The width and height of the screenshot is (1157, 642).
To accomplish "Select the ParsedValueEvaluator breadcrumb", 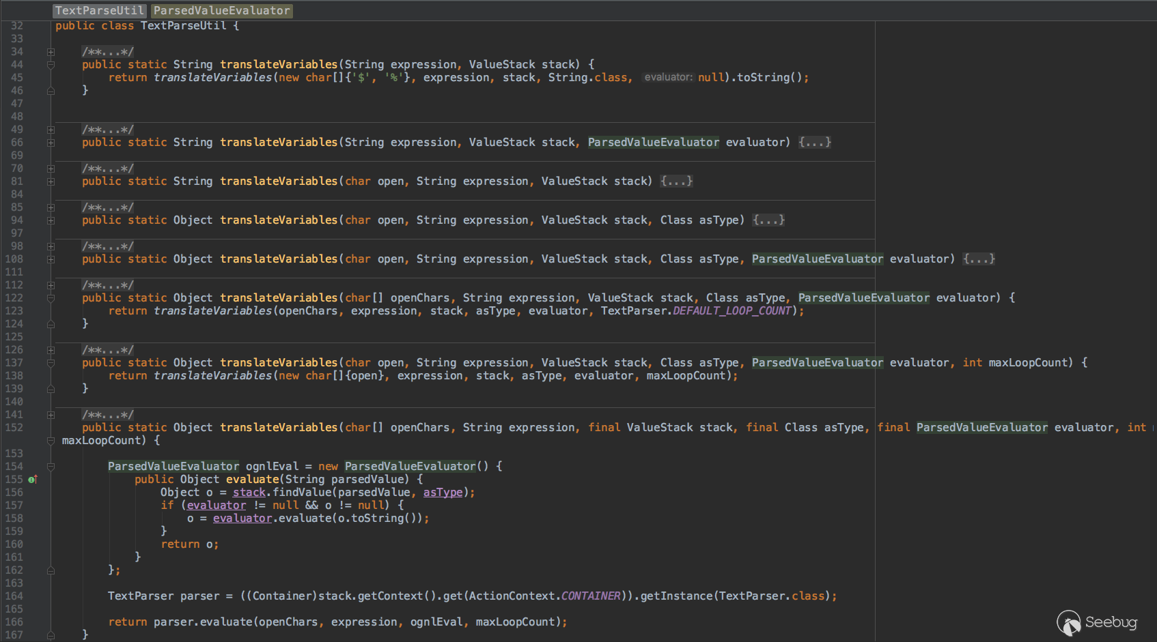I will pyautogui.click(x=221, y=10).
